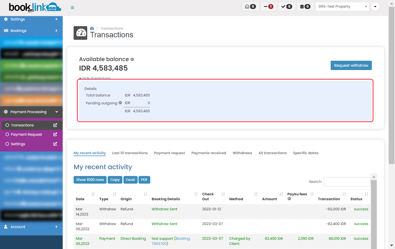Sort by the Date column arrows
The height and width of the screenshot is (249, 395).
coord(93,194)
